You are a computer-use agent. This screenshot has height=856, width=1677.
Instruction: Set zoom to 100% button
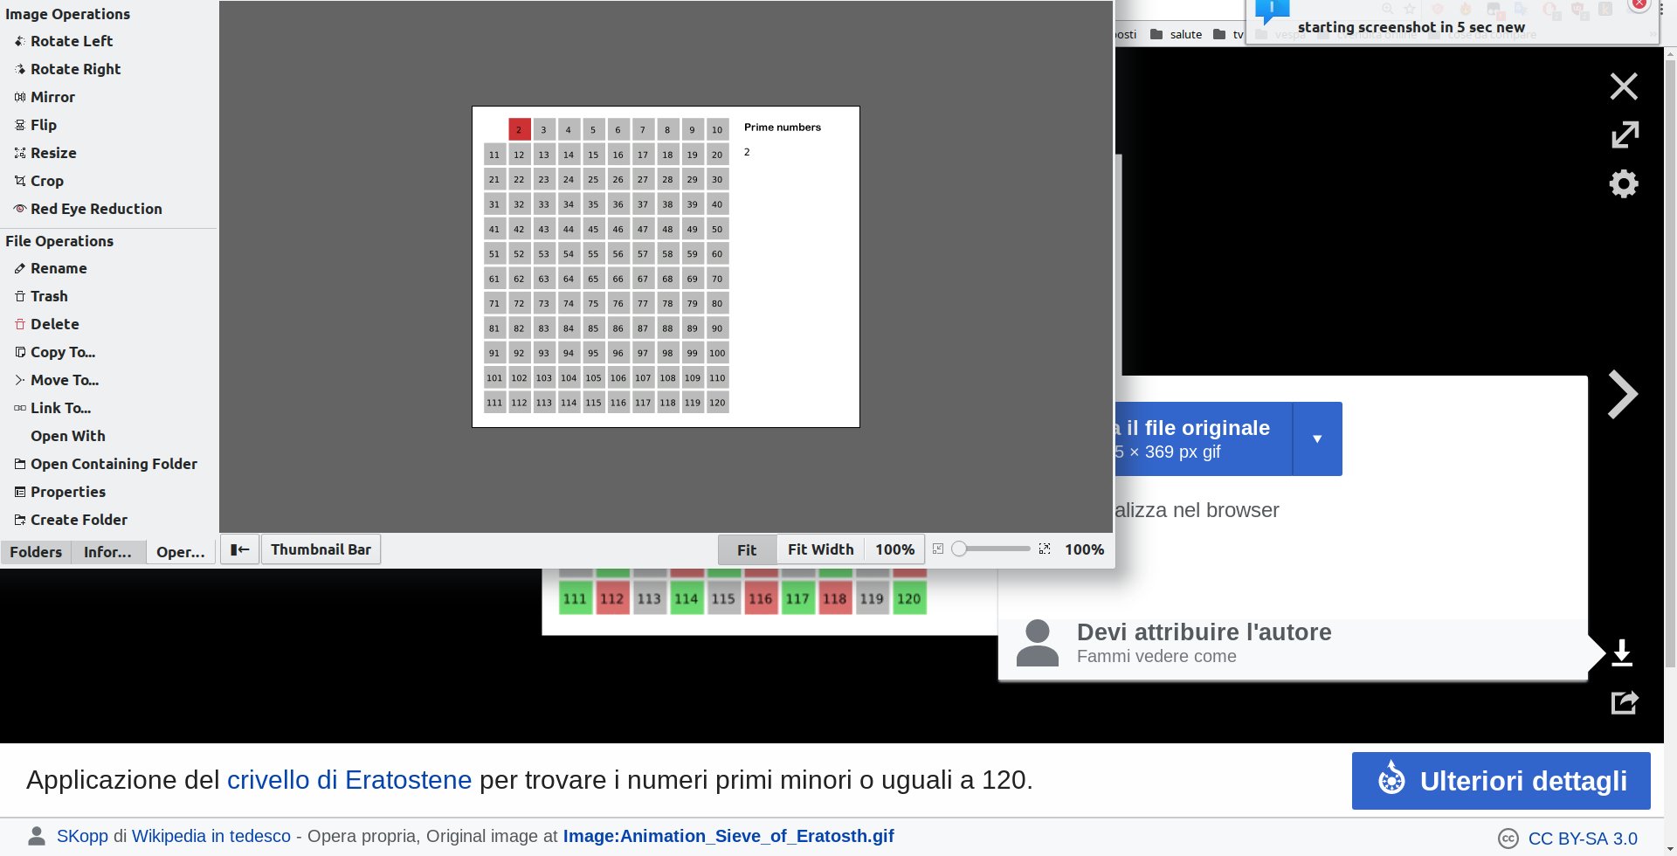[x=894, y=549]
